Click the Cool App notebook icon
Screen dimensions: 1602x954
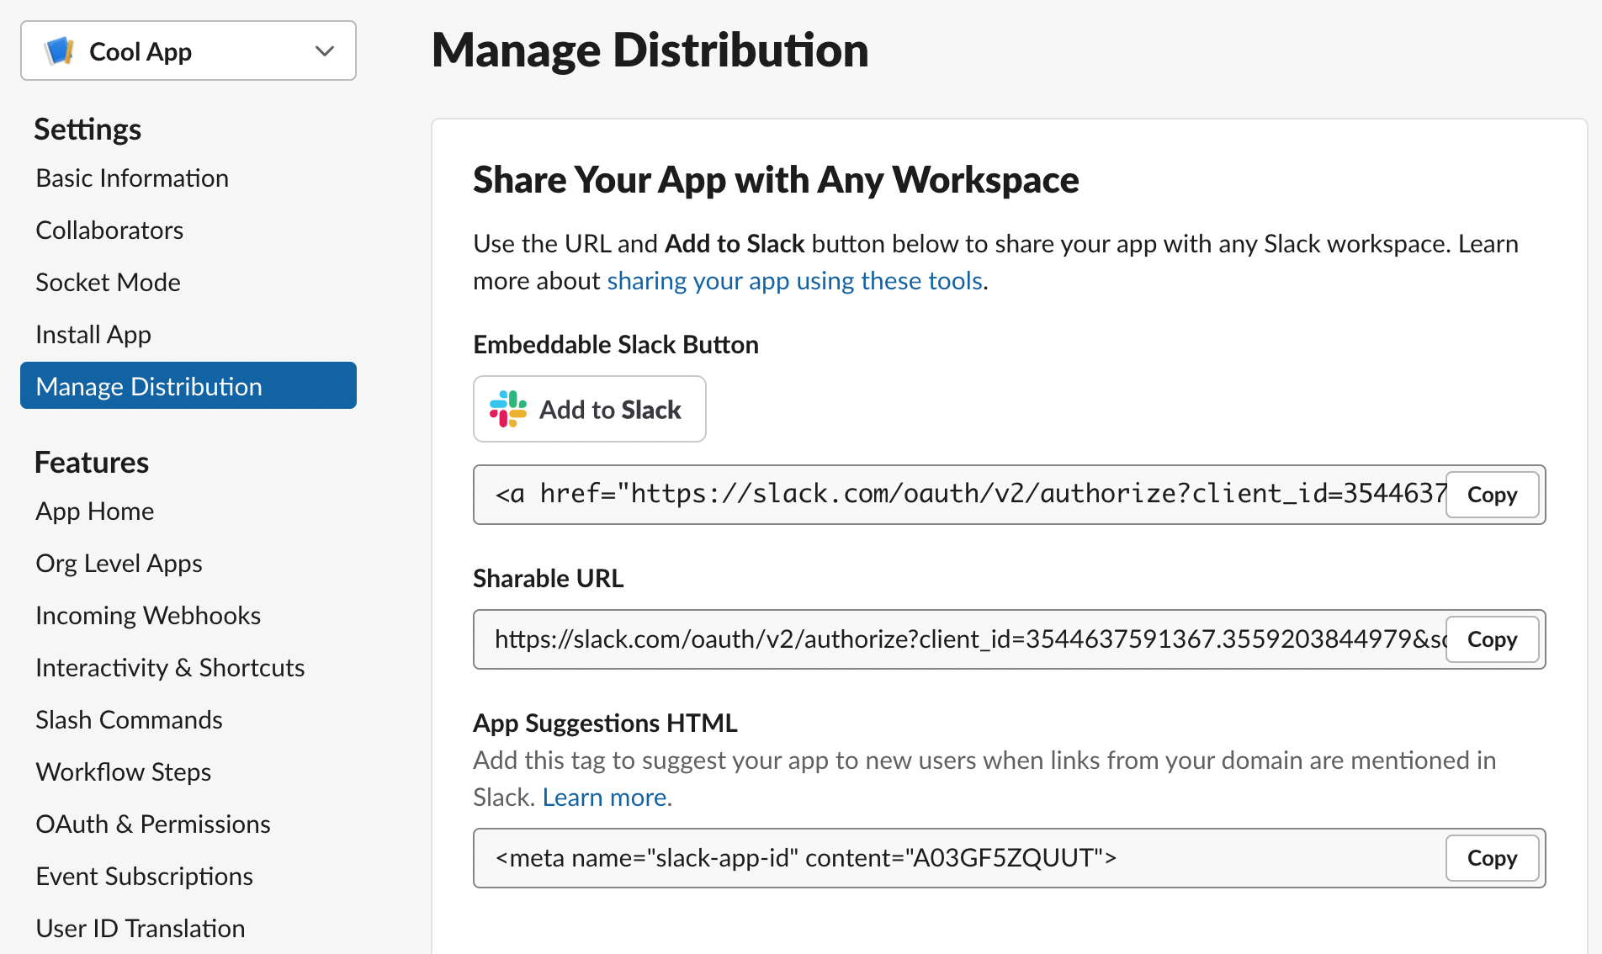click(x=59, y=50)
